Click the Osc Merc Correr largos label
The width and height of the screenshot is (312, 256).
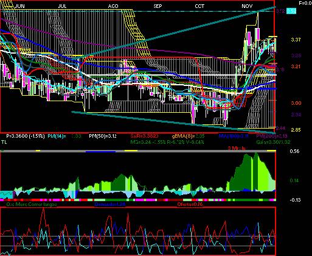(x=32, y=204)
